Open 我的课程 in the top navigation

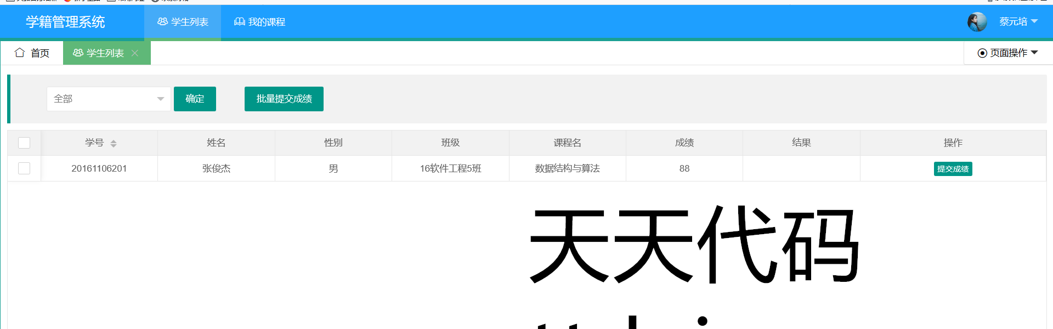pos(260,22)
